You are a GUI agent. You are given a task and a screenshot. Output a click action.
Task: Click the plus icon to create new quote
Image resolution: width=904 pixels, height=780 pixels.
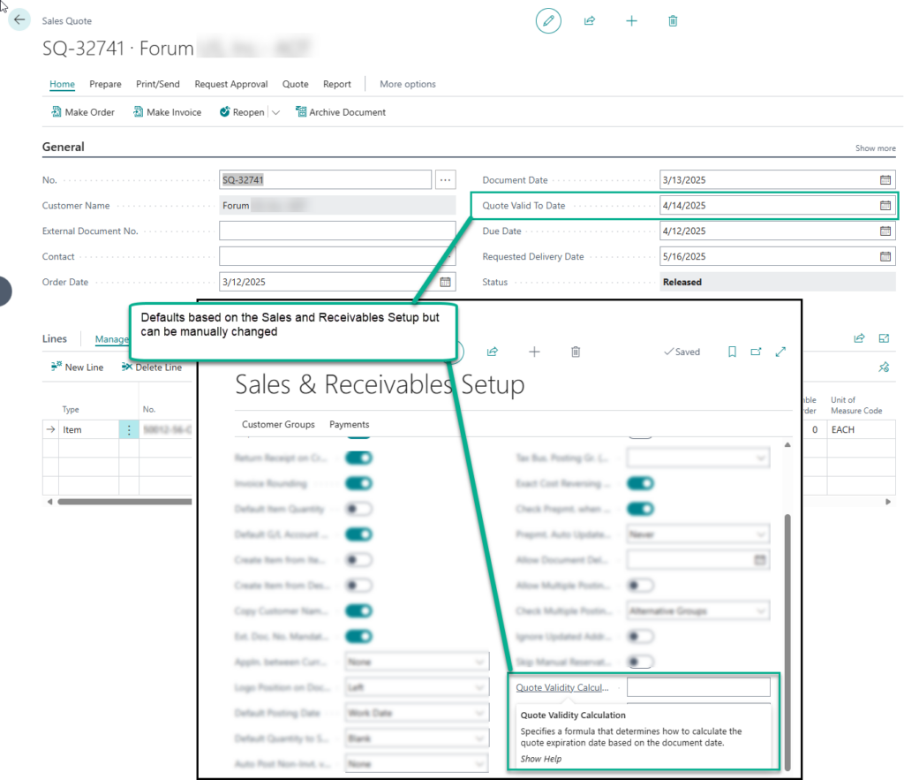click(x=631, y=20)
